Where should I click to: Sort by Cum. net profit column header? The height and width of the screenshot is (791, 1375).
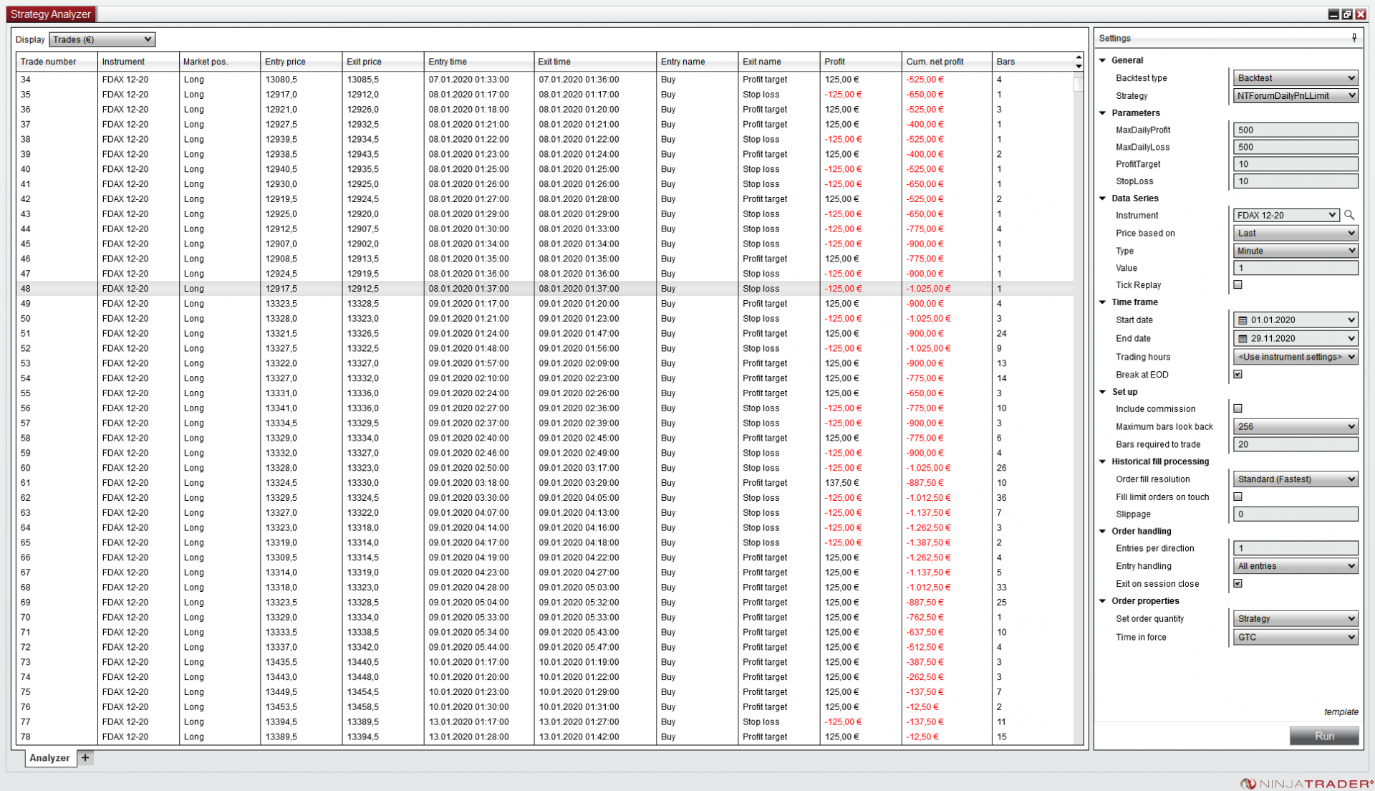coord(935,62)
